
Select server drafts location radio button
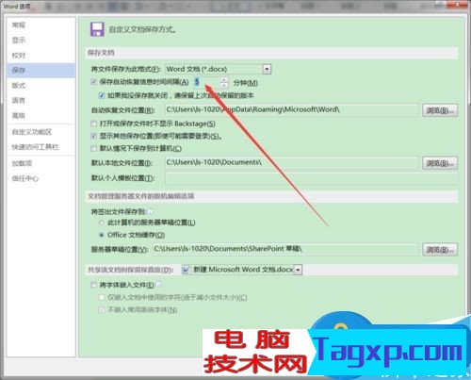pos(102,223)
